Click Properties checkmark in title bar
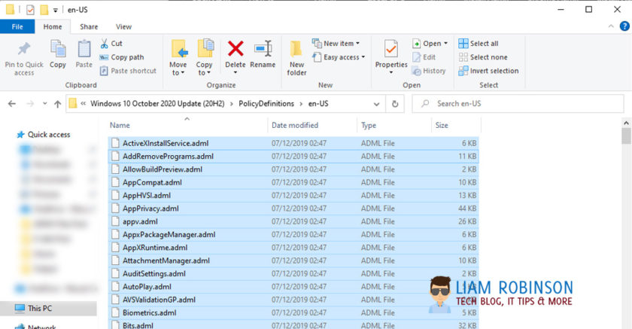 pyautogui.click(x=30, y=10)
